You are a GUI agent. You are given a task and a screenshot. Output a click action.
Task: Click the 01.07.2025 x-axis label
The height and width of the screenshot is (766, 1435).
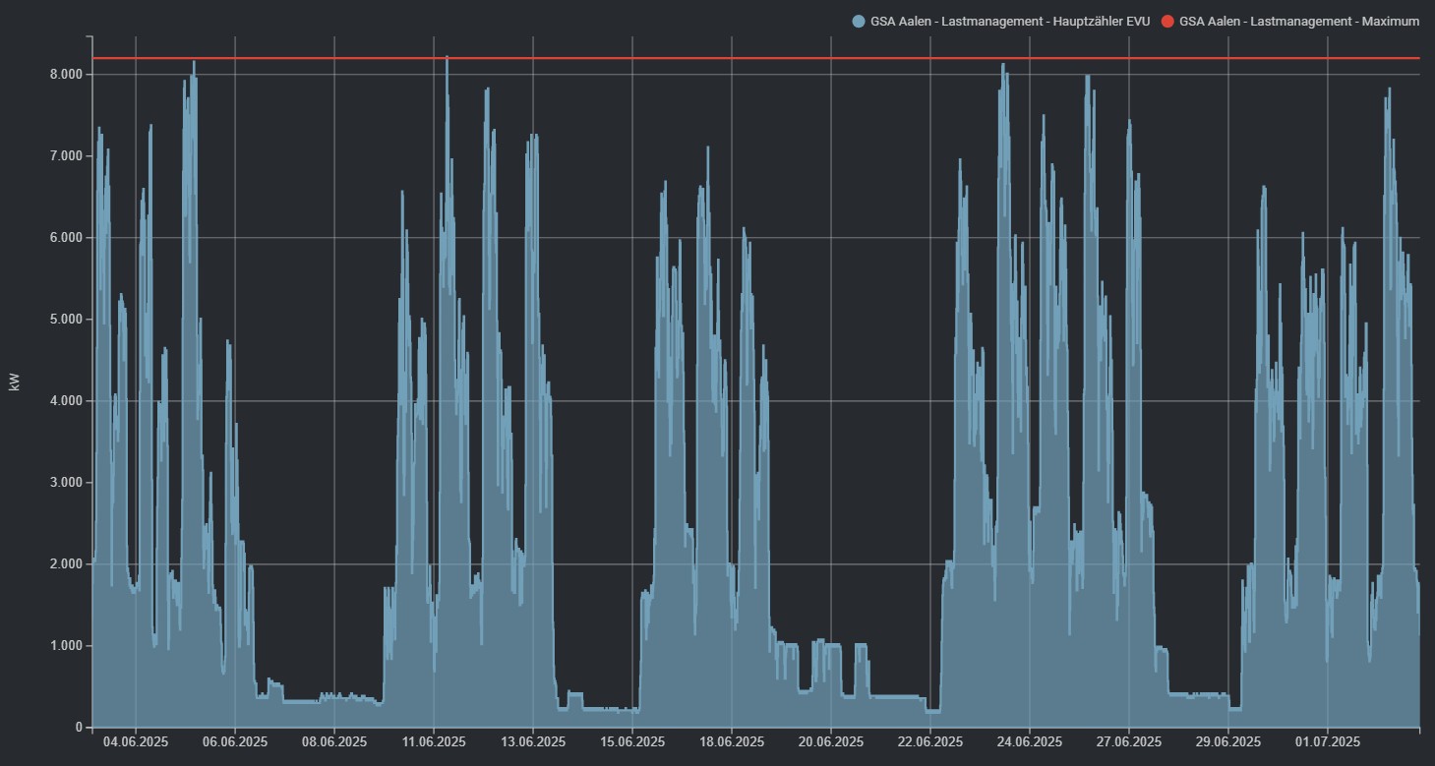[x=1327, y=741]
